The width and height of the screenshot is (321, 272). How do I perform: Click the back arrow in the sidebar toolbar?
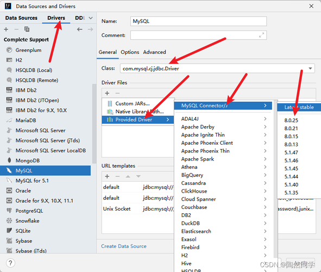(x=80, y=29)
